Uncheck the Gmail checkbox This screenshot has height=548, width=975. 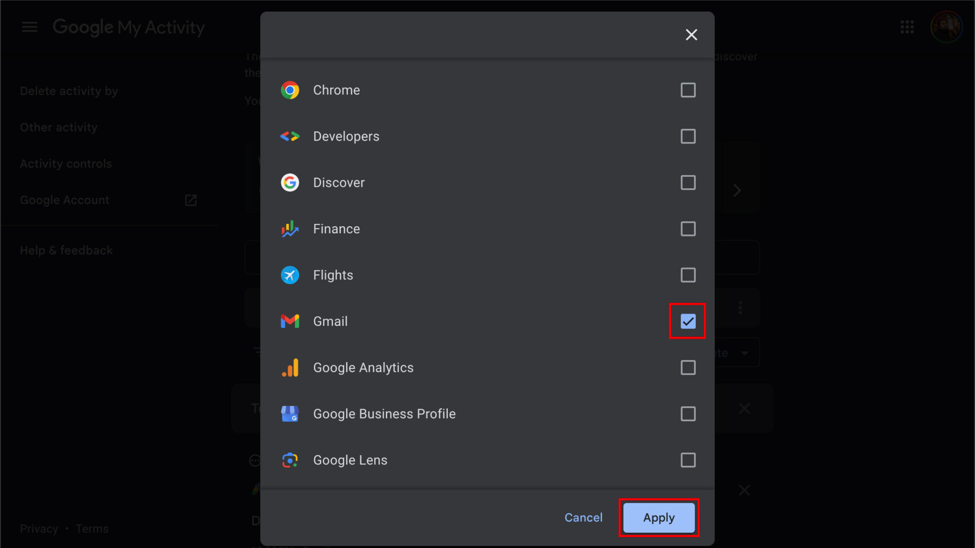click(x=688, y=321)
